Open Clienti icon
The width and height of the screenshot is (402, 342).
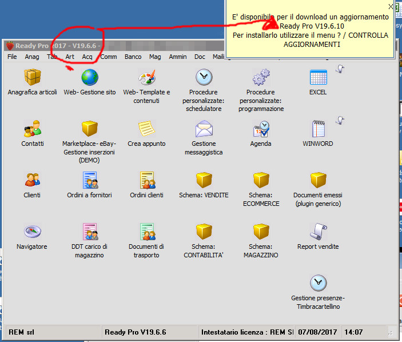click(x=32, y=180)
